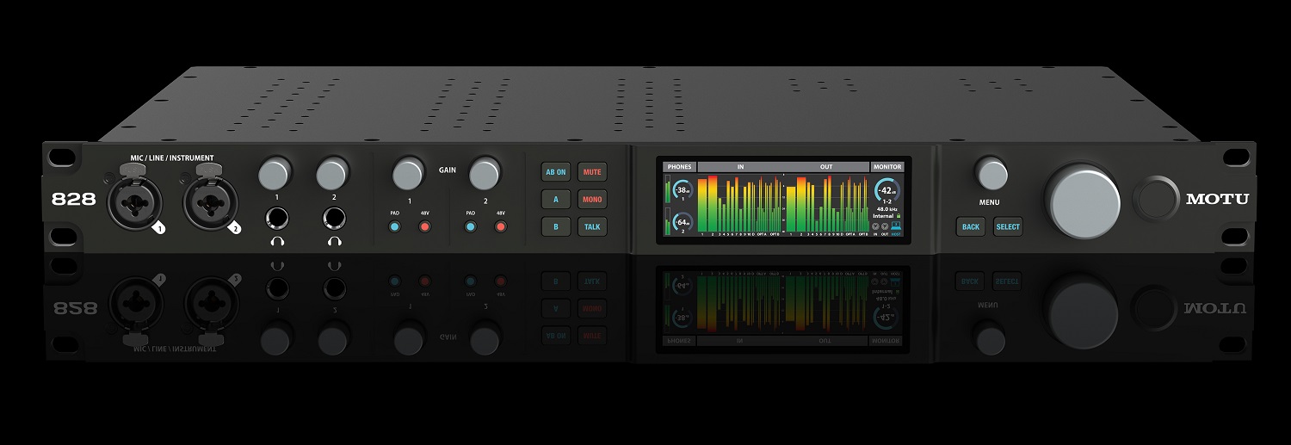
Task: Click the phones 2 dial showing -64
Action: 683,222
